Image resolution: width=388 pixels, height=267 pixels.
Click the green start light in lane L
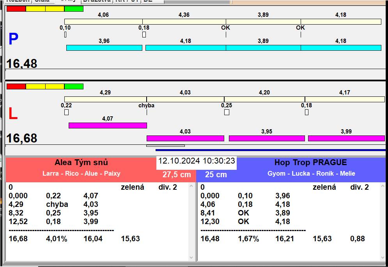pyautogui.click(x=74, y=86)
